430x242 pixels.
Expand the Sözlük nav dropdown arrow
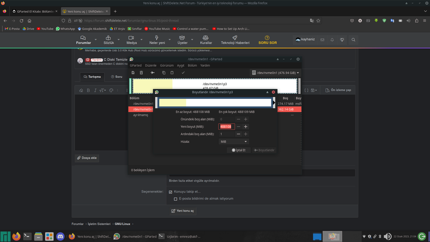coord(118,40)
